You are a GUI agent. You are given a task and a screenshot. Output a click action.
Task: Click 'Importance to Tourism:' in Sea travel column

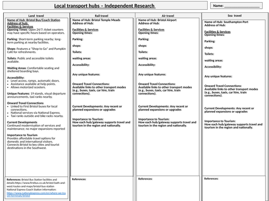pos(220,121)
